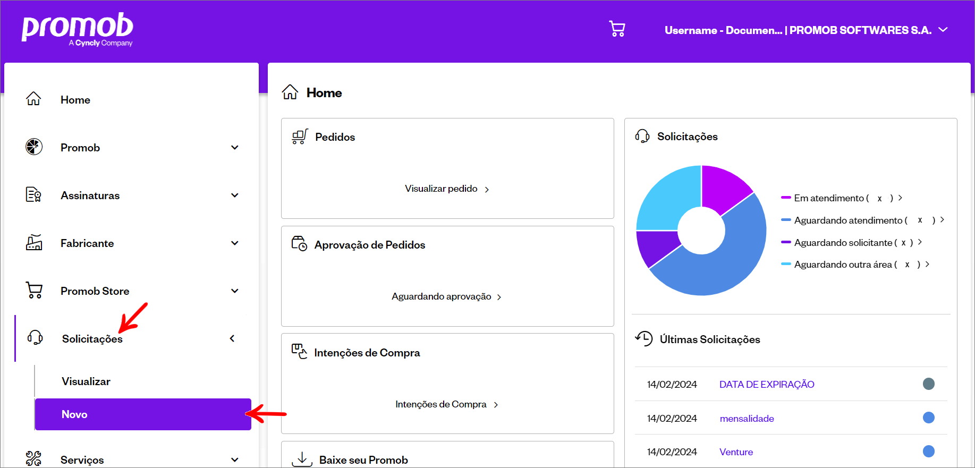Click the Promob globe icon in sidebar
This screenshot has width=975, height=468.
[34, 147]
